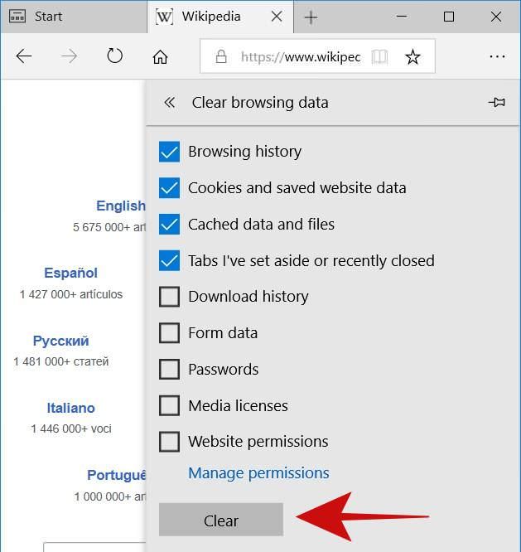The width and height of the screenshot is (521, 552).
Task: Pin the Clear browsing data pane
Action: tap(497, 103)
